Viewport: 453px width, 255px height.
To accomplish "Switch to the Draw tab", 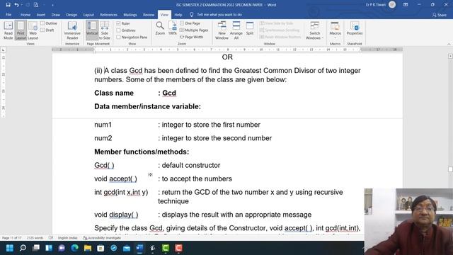I will [x=56, y=15].
